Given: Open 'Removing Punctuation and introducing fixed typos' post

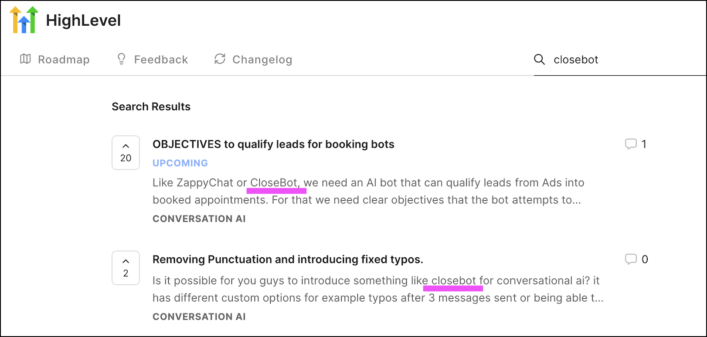Looking at the screenshot, I should coord(288,259).
